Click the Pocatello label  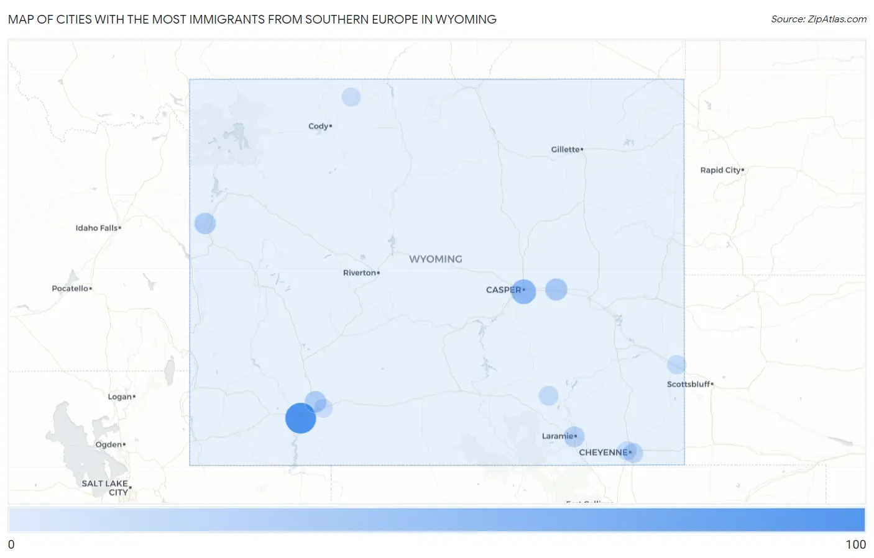(x=70, y=289)
